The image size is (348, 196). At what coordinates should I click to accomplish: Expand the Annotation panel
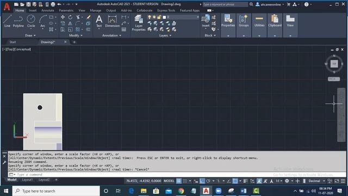(111, 35)
